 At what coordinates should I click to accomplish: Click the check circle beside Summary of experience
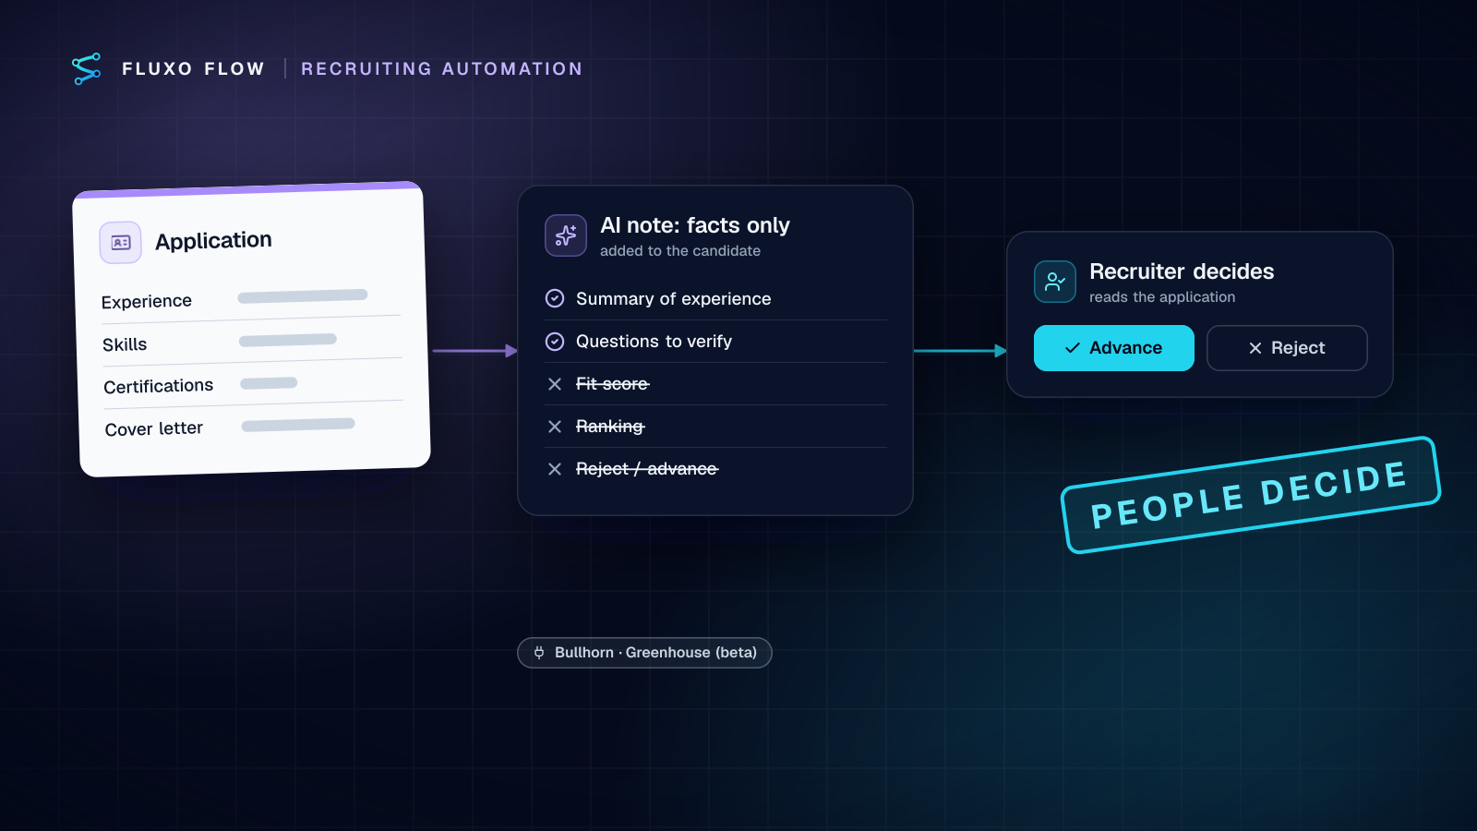[x=555, y=298]
